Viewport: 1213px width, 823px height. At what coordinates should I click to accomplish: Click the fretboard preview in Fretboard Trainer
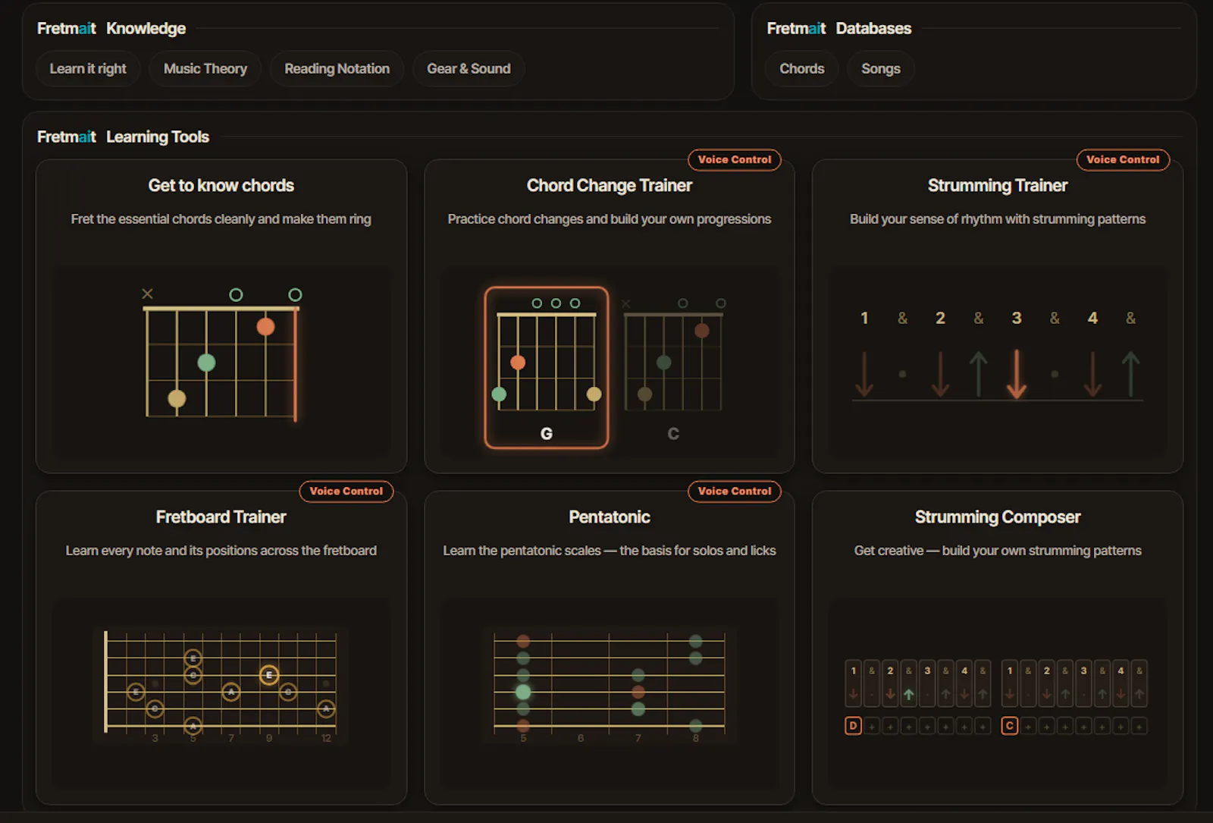tap(221, 684)
